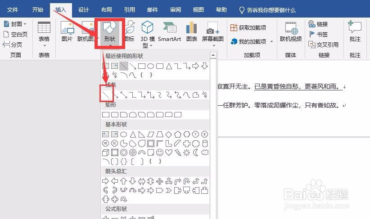Click the 告诉我你想要做什么 search box

[267, 10]
